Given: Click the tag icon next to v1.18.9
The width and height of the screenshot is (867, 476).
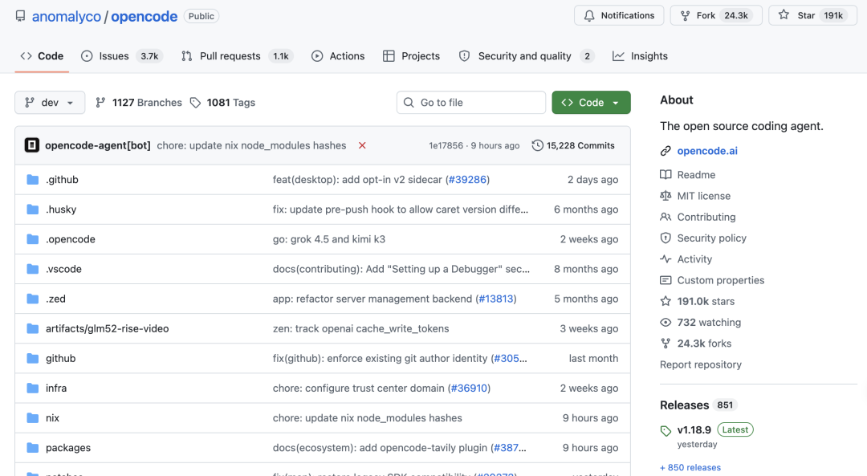Looking at the screenshot, I should pyautogui.click(x=666, y=431).
